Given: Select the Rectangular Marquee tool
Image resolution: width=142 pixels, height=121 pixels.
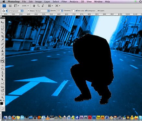Looking at the screenshot, I should [2, 26].
